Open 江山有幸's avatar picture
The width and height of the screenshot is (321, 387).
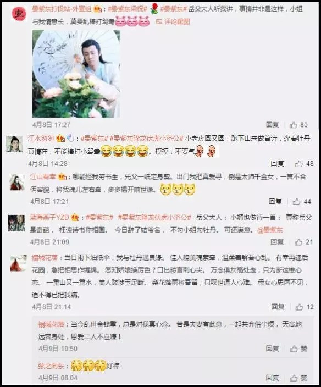16,182
